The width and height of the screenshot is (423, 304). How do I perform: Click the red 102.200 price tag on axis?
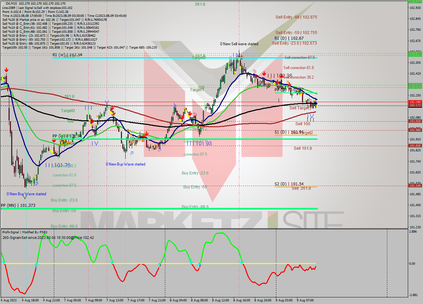(415, 102)
